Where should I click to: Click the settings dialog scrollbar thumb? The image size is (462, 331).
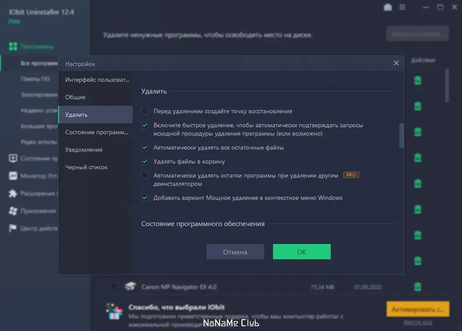[x=401, y=136]
